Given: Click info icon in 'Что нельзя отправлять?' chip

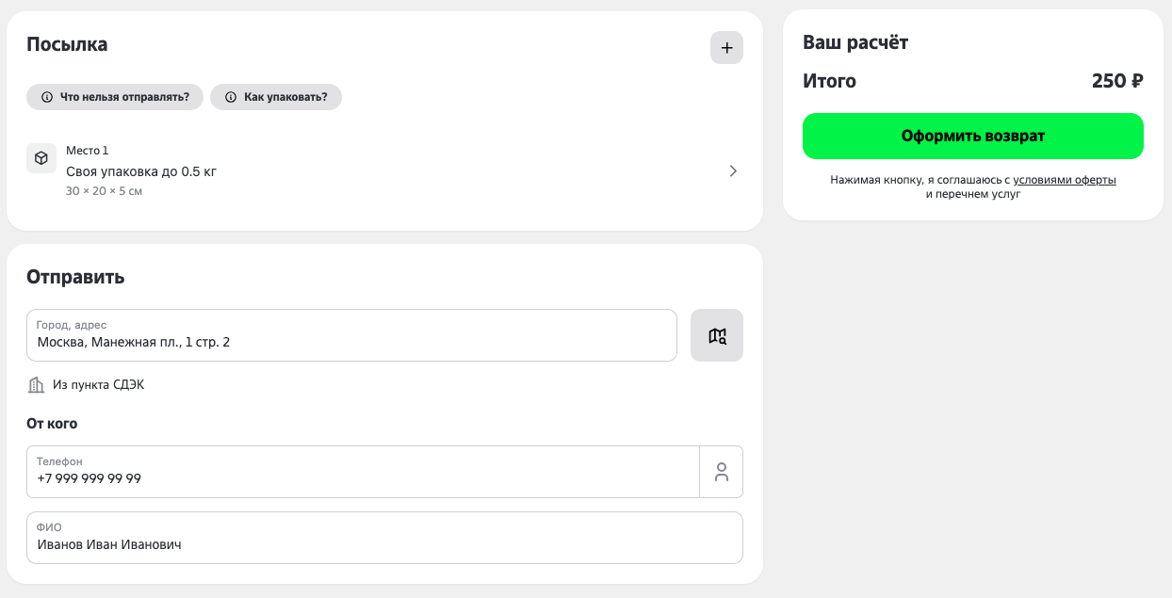Looking at the screenshot, I should click(47, 97).
